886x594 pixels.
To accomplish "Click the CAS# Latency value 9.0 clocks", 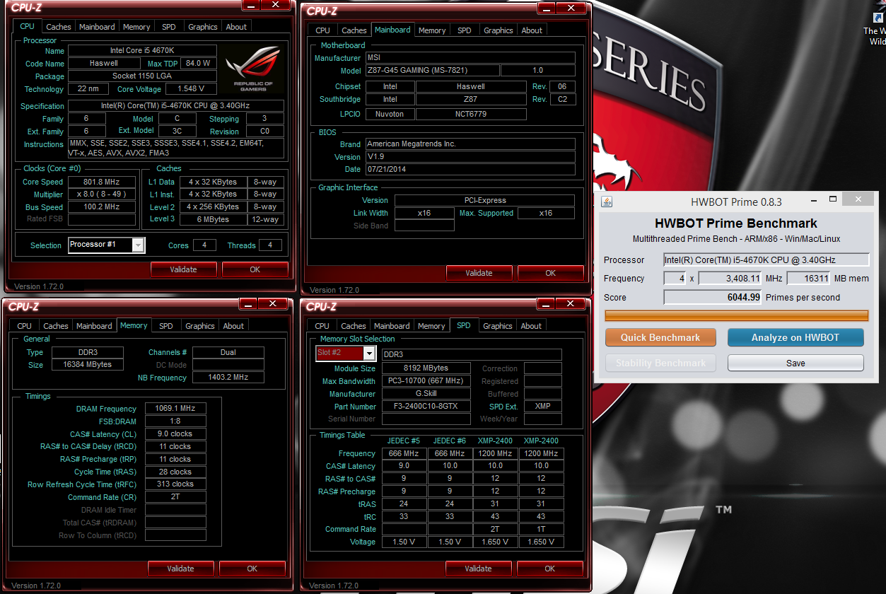I will point(175,434).
